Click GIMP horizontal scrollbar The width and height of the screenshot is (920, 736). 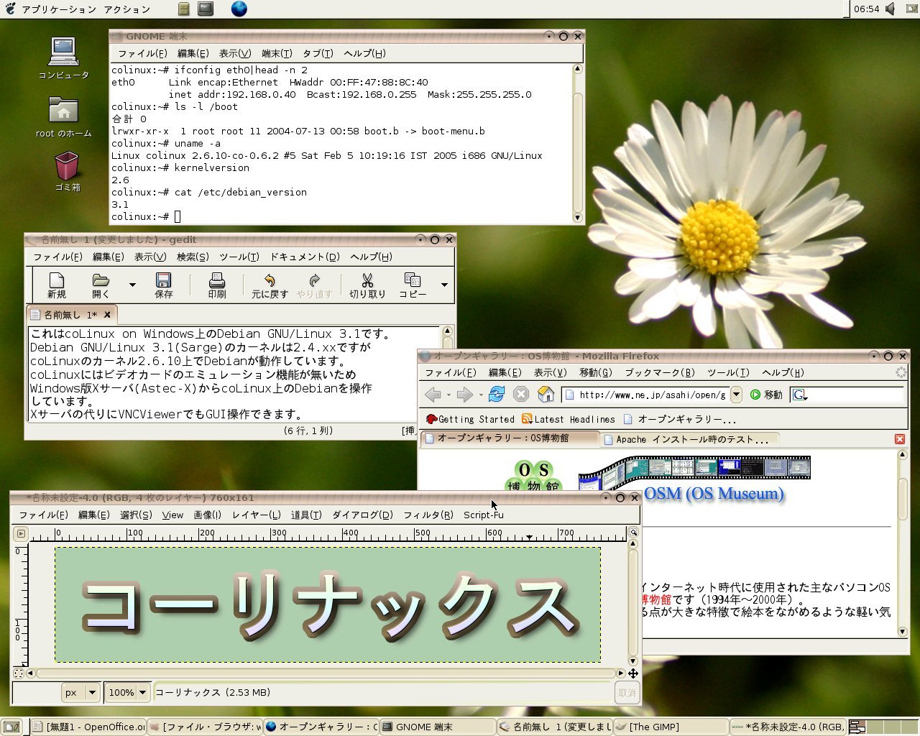coord(325,673)
